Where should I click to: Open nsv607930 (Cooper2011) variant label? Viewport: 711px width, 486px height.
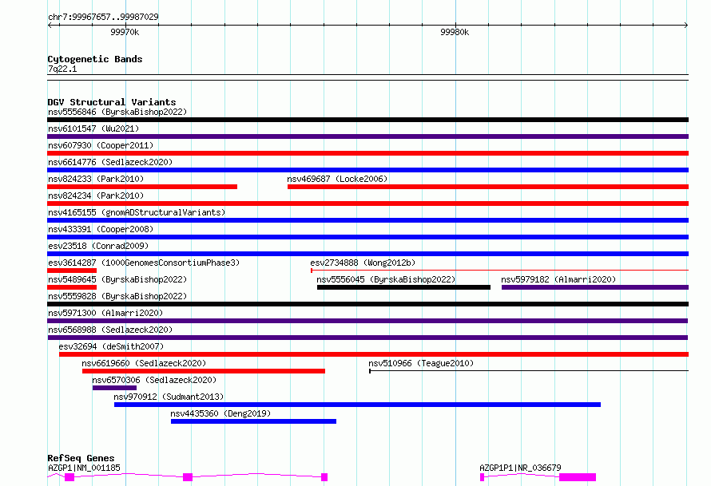[x=101, y=145]
